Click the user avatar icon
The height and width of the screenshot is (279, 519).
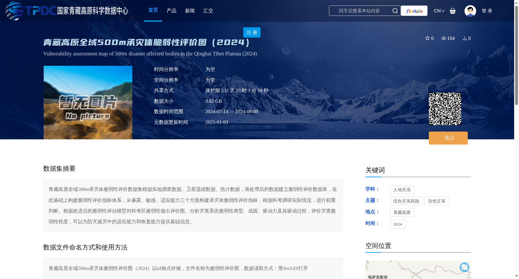tap(470, 11)
